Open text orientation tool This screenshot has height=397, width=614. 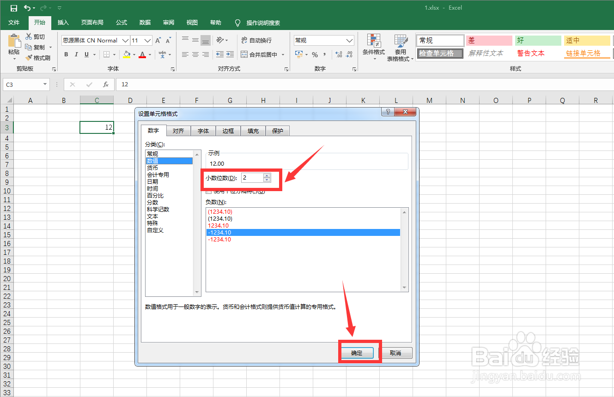click(x=220, y=40)
